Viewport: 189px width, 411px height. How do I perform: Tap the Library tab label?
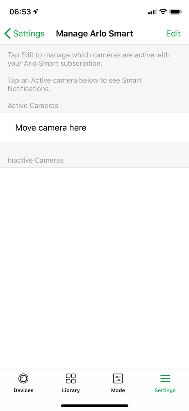[x=71, y=390]
